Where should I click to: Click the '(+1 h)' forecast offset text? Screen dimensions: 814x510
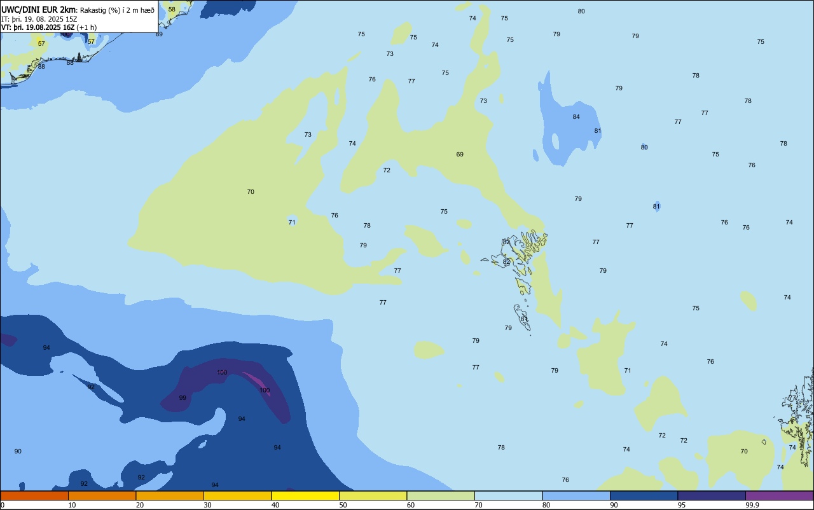point(86,27)
